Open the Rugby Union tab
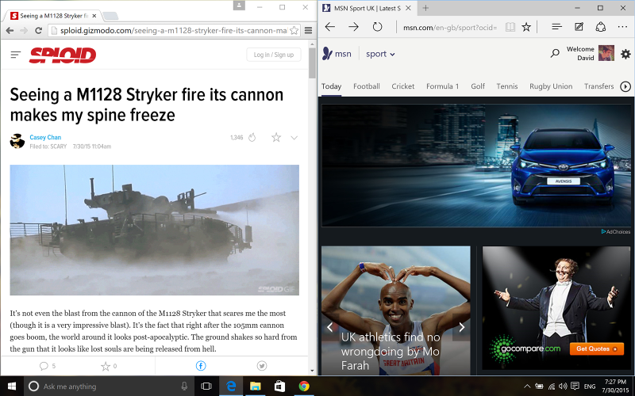Image resolution: width=635 pixels, height=396 pixels. pyautogui.click(x=551, y=86)
